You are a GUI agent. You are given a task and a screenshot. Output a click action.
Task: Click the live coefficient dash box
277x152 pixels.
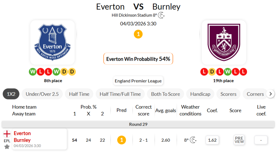(x=261, y=140)
